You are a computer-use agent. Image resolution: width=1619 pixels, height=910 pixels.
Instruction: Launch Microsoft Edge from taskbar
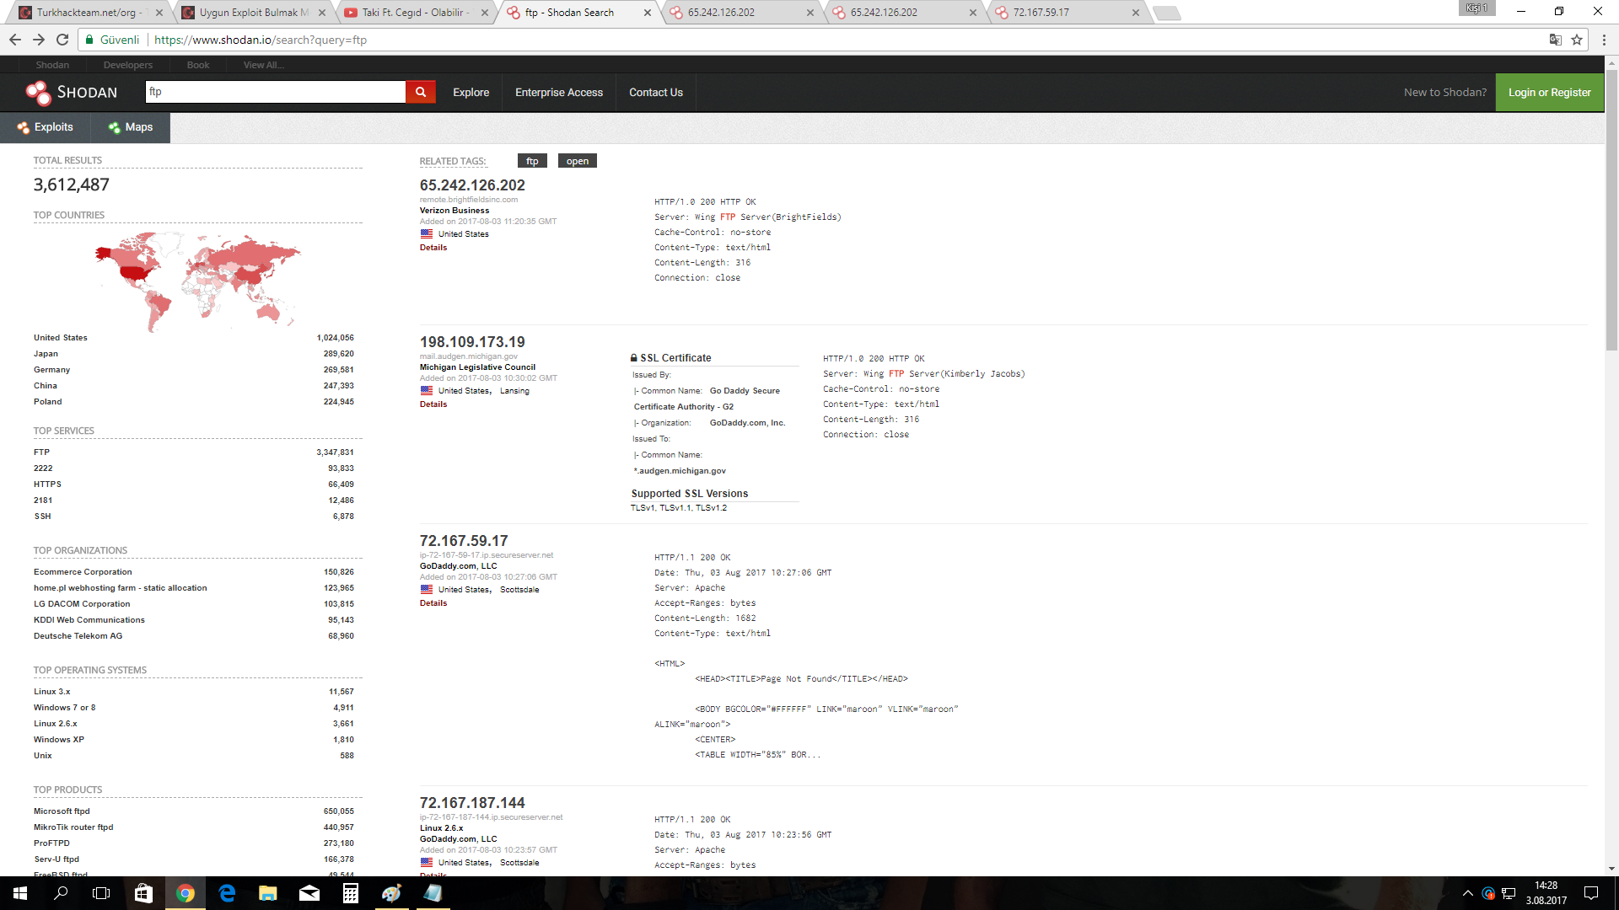click(227, 893)
